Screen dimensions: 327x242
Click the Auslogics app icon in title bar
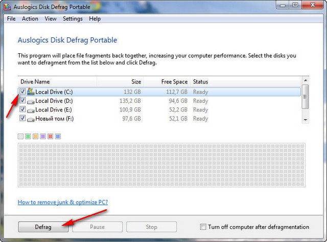tap(7, 7)
